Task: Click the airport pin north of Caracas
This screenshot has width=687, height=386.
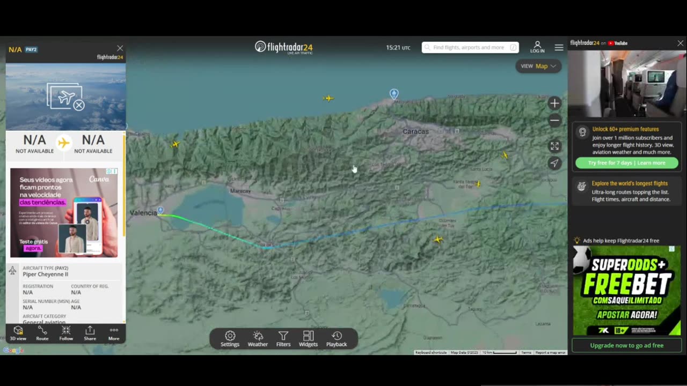Action: tap(394, 94)
